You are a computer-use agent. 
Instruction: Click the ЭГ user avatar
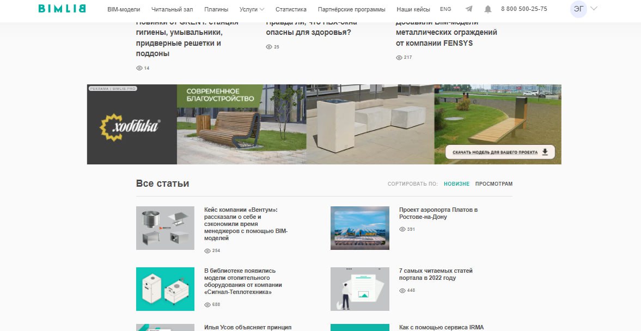[578, 9]
